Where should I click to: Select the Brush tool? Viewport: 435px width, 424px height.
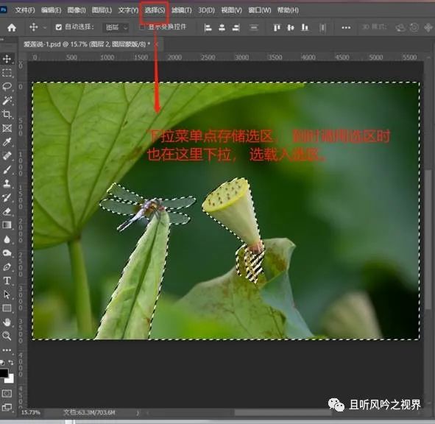tap(7, 169)
